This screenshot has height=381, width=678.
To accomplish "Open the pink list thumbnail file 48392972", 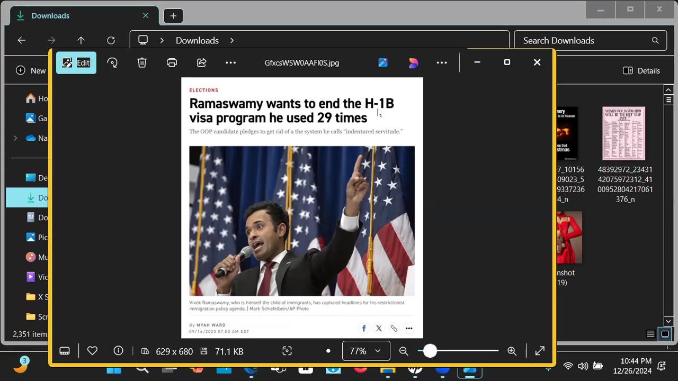I will click(x=624, y=133).
